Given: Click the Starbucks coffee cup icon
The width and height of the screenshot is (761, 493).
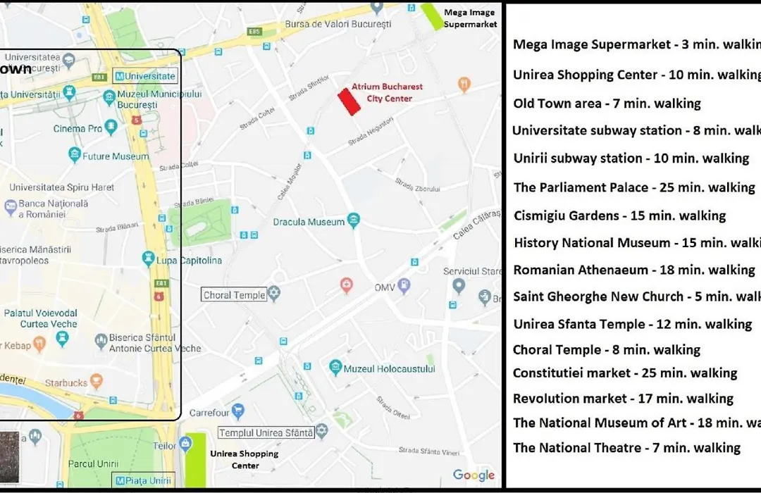Looking at the screenshot, I should pyautogui.click(x=97, y=381).
